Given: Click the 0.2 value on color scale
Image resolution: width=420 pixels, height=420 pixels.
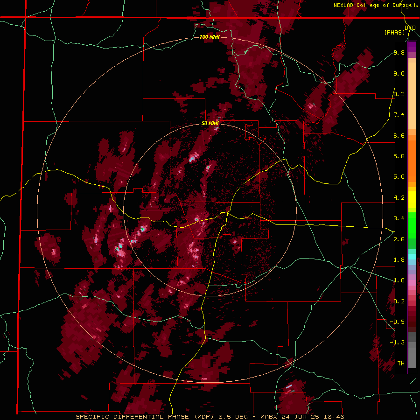Looking at the screenshot, I should pyautogui.click(x=399, y=301).
